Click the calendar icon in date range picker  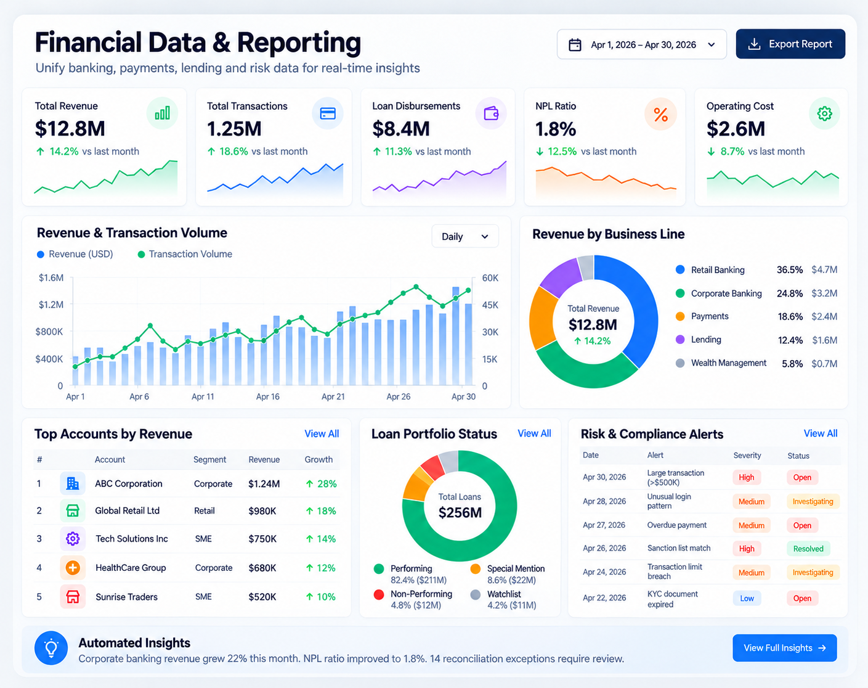[575, 45]
